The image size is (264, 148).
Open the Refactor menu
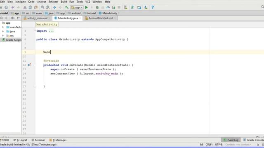pyautogui.click(x=53, y=2)
